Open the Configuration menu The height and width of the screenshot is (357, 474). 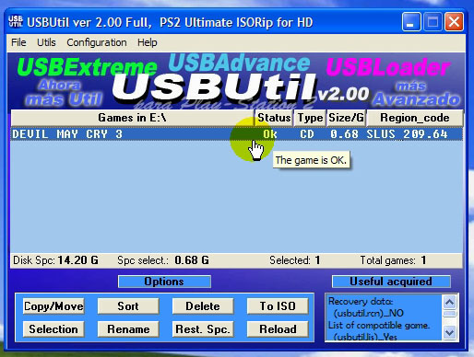[x=97, y=42]
